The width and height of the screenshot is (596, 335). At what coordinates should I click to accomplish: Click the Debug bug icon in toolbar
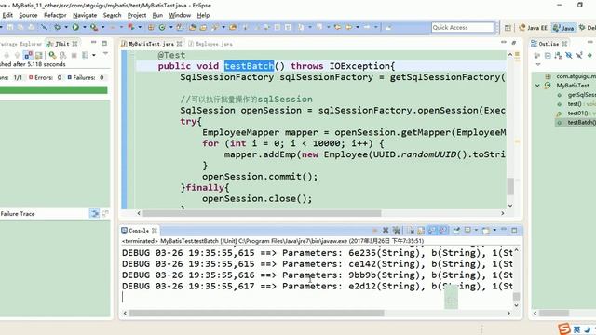click(58, 27)
